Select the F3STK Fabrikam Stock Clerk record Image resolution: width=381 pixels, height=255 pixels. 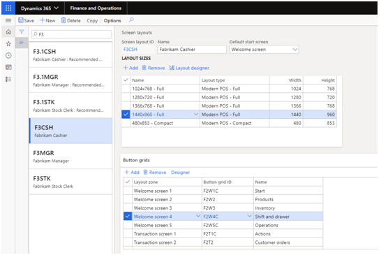point(70,182)
